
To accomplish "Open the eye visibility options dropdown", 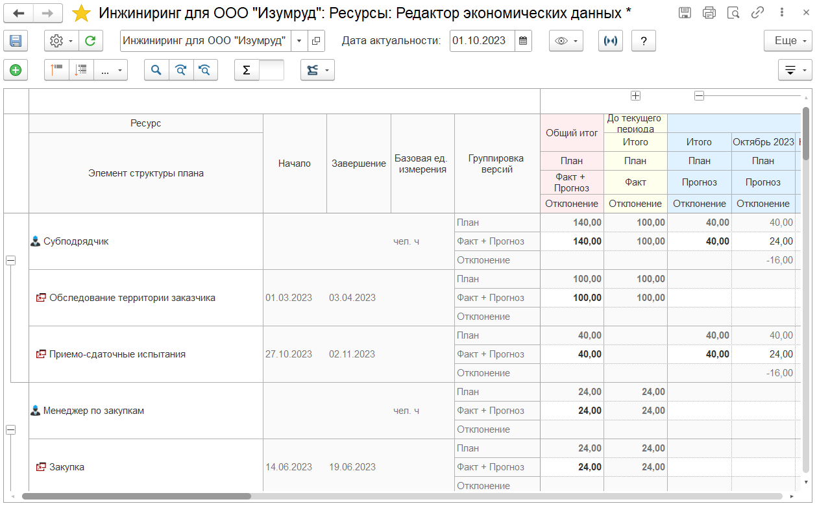I will tap(566, 41).
